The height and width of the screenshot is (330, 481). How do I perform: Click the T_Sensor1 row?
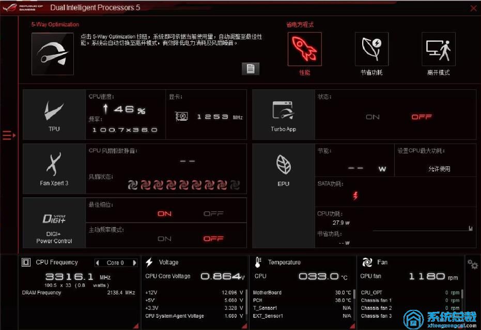[302, 308]
